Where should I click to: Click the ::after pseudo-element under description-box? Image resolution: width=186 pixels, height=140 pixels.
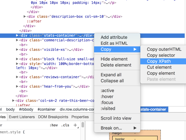[34, 21]
